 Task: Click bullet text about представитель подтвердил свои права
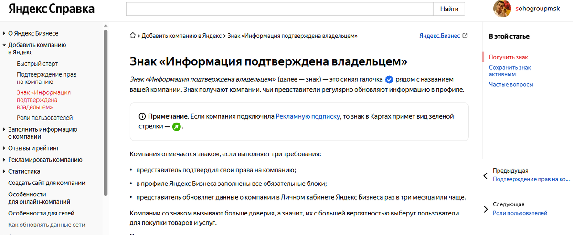(x=216, y=170)
